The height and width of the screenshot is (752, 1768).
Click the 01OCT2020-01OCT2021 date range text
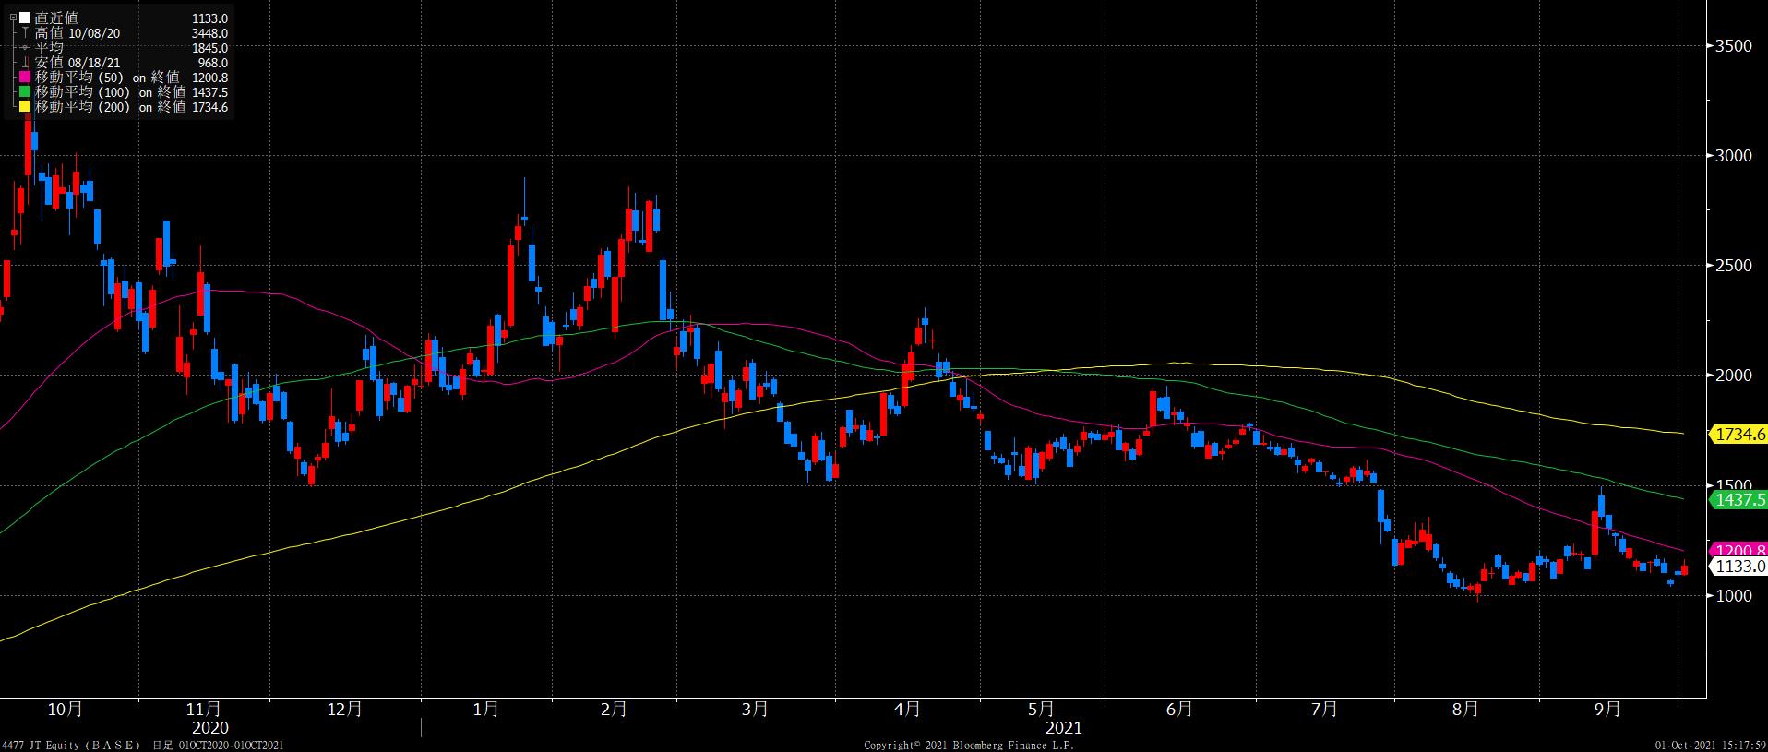coord(231,745)
